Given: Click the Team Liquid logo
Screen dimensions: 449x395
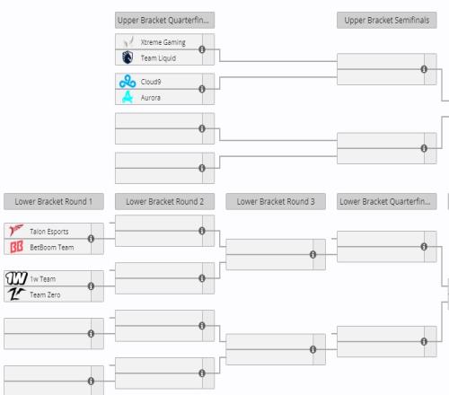Looking at the screenshot, I should click(128, 57).
